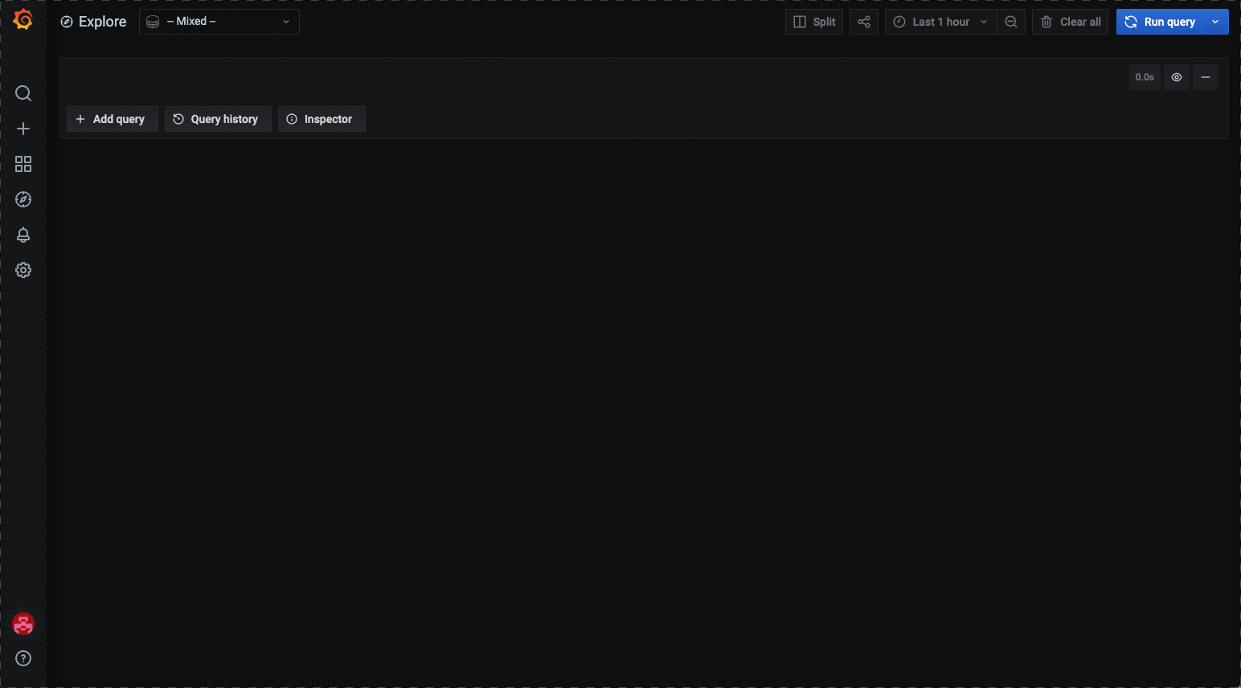Expand the Mixed data source dropdown
Image resolution: width=1241 pixels, height=688 pixels.
[219, 22]
